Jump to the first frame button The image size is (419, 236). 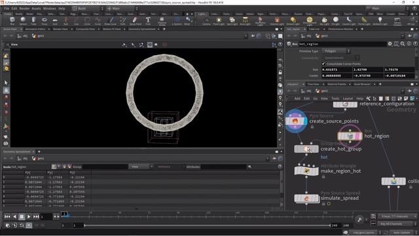click(7, 216)
